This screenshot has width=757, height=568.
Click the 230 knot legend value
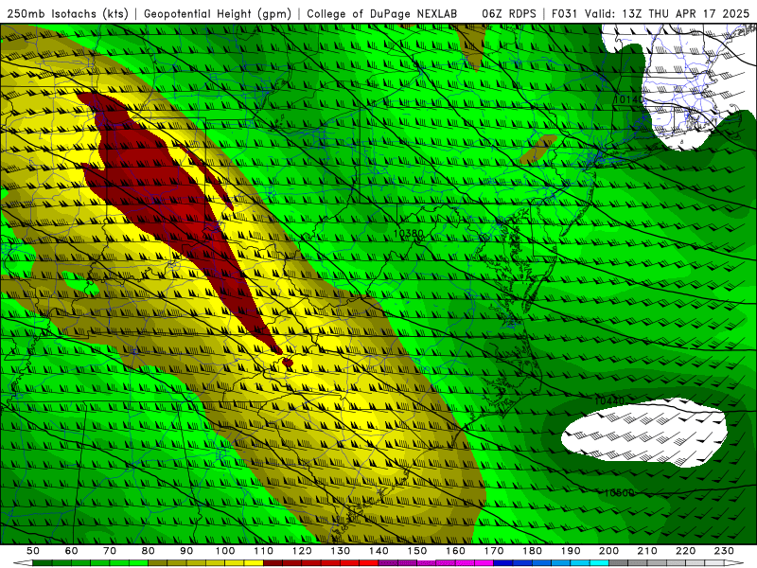pos(725,551)
